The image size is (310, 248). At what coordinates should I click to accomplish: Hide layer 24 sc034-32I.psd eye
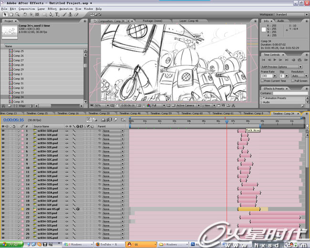coord(3,226)
